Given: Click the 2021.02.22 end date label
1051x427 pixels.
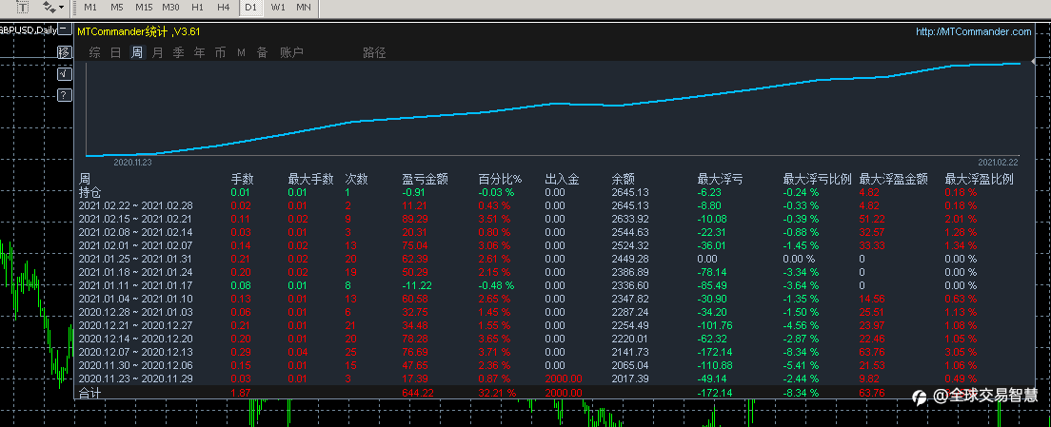Looking at the screenshot, I should pyautogui.click(x=998, y=162).
